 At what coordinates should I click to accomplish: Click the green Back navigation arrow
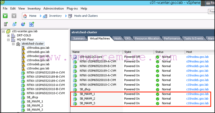pyautogui.click(x=5, y=16)
